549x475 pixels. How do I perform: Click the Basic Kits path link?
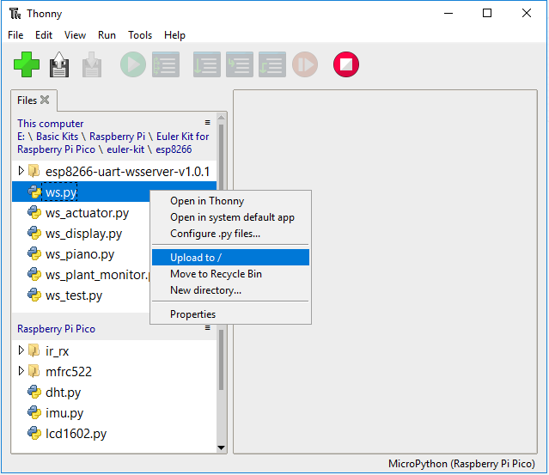(57, 137)
